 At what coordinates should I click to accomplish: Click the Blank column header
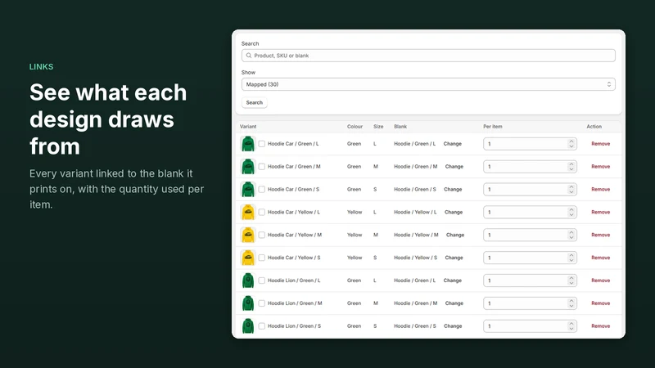point(400,127)
